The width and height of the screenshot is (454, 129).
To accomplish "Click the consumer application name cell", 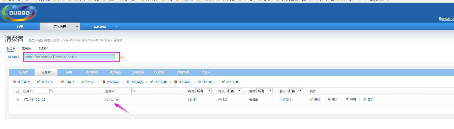I will click(x=112, y=100).
